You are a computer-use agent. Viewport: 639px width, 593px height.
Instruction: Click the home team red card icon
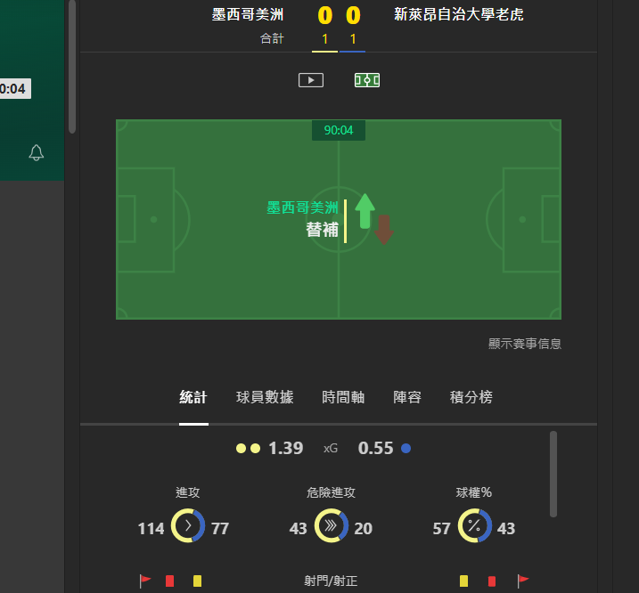point(170,581)
